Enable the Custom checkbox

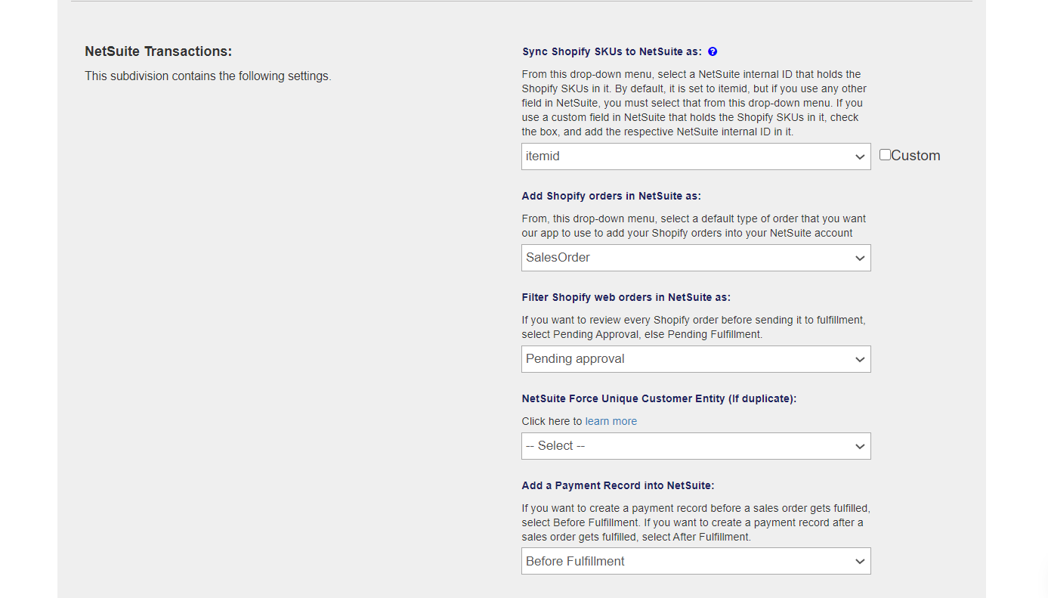point(885,155)
